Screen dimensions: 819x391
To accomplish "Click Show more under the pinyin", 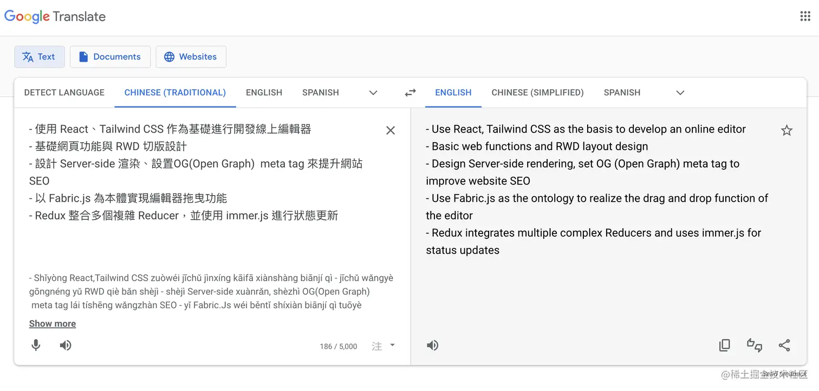I will click(53, 323).
